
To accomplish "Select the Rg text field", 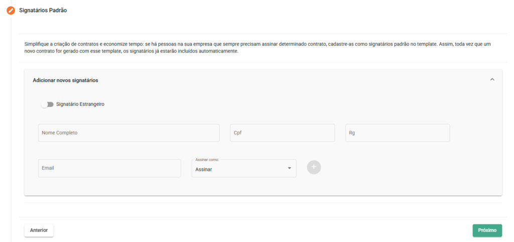I will pyautogui.click(x=397, y=133).
